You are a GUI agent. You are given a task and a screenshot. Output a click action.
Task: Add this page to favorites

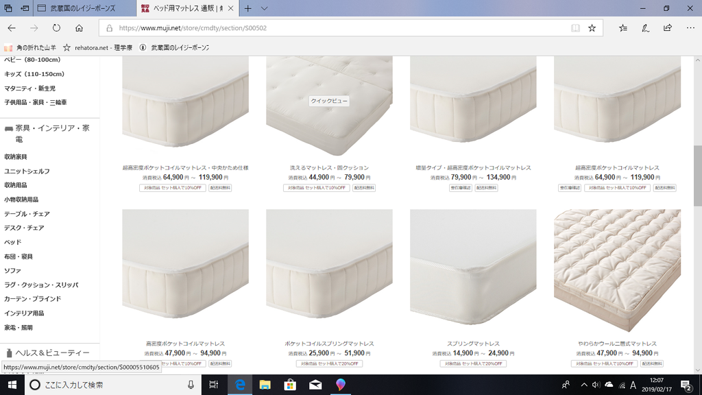click(592, 27)
